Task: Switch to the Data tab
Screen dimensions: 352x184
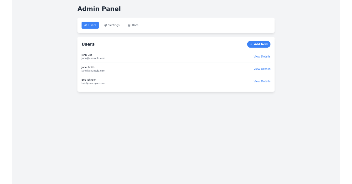Action: pos(133,25)
